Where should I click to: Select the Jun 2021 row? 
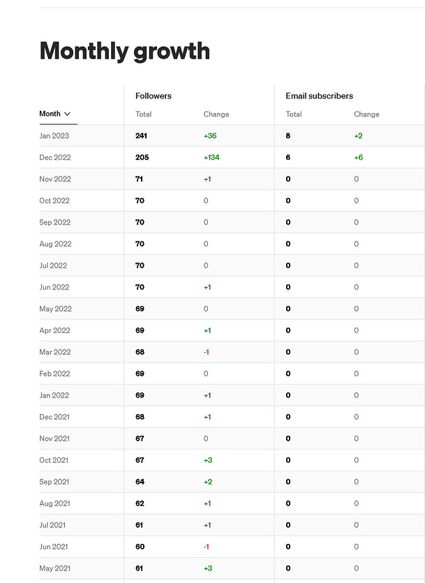[x=54, y=546]
